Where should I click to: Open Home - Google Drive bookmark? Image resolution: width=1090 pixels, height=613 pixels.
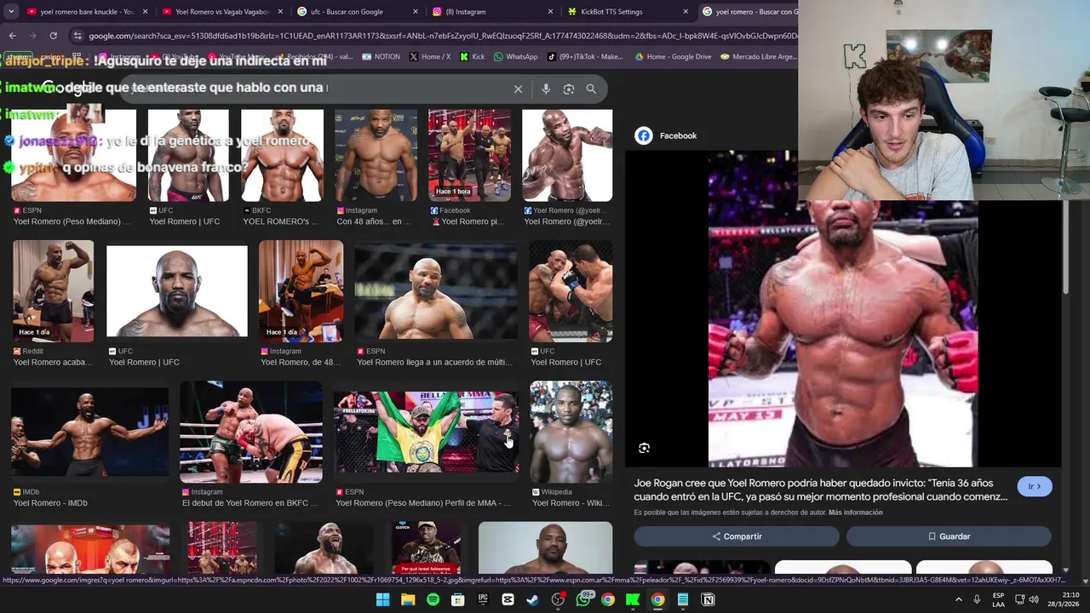(673, 57)
